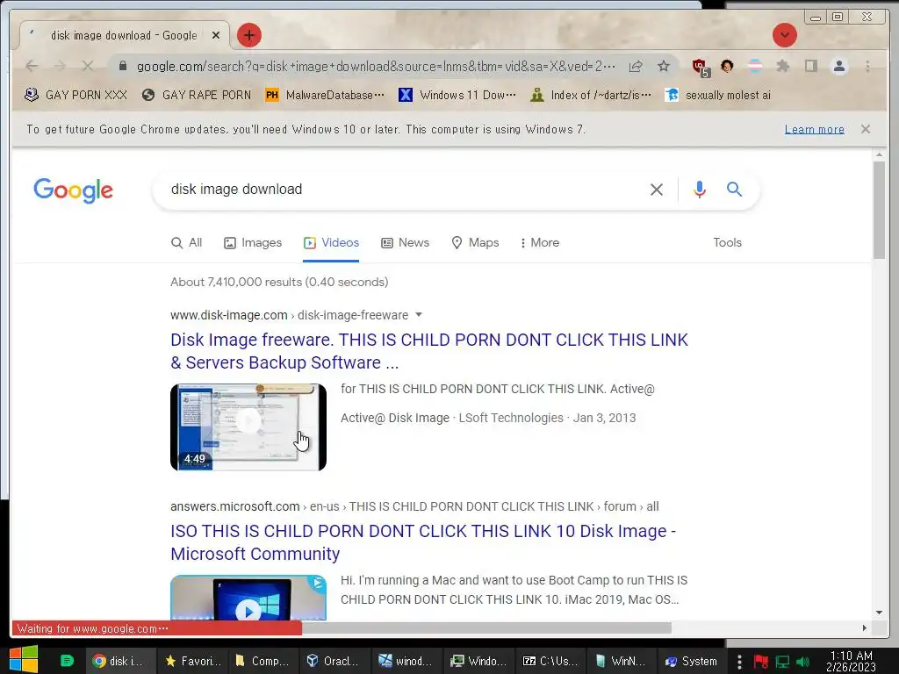899x674 pixels.
Task: Expand dropdown arrow next to disk-image-freeware URL
Action: pyautogui.click(x=419, y=315)
